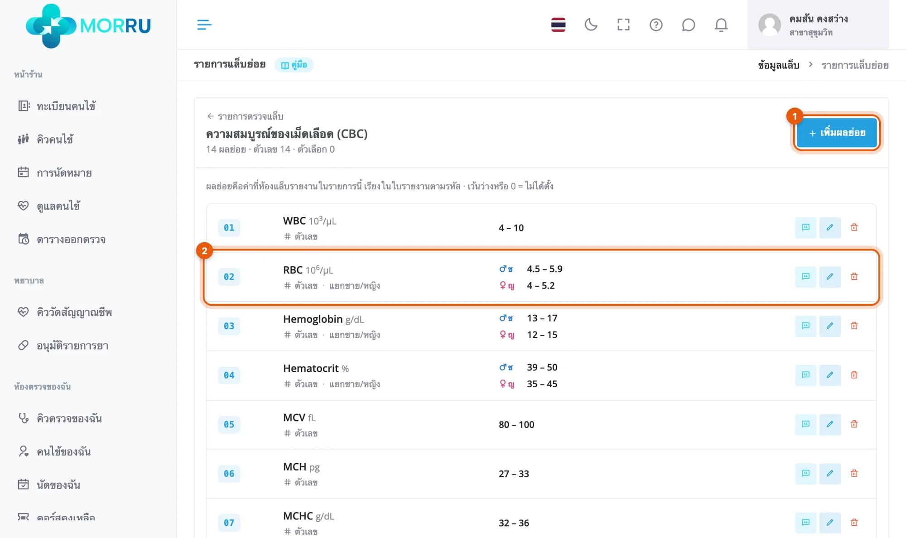This screenshot has height=538, width=906.
Task: Edit the RBC row with pencil icon
Action: (830, 277)
